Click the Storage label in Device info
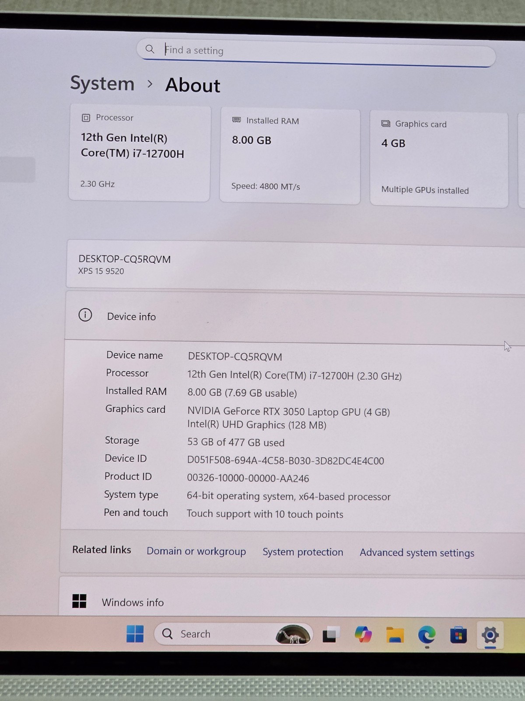525x701 pixels. [122, 440]
